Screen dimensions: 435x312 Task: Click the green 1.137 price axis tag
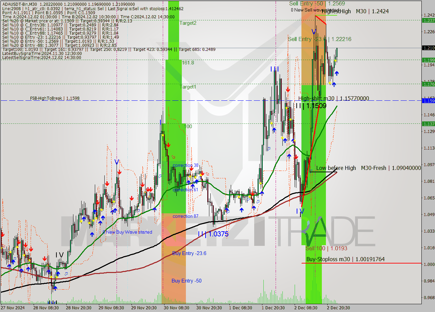(428, 124)
